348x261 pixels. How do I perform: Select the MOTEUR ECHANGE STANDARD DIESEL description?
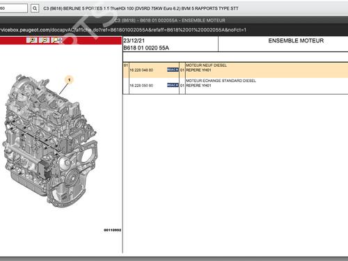pyautogui.click(x=221, y=81)
